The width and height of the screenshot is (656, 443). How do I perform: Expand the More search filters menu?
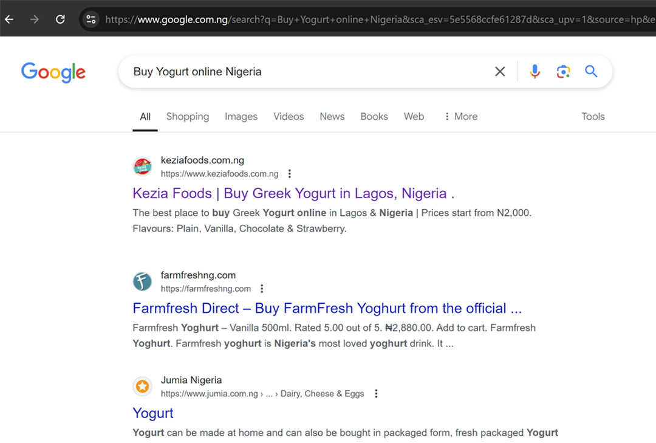(460, 117)
